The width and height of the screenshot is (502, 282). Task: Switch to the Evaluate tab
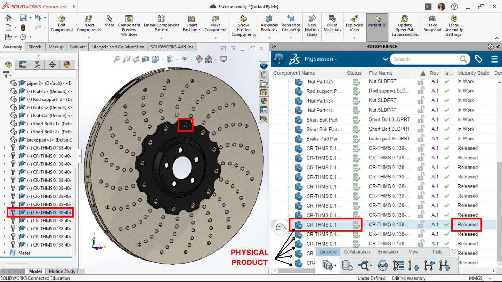click(x=77, y=47)
